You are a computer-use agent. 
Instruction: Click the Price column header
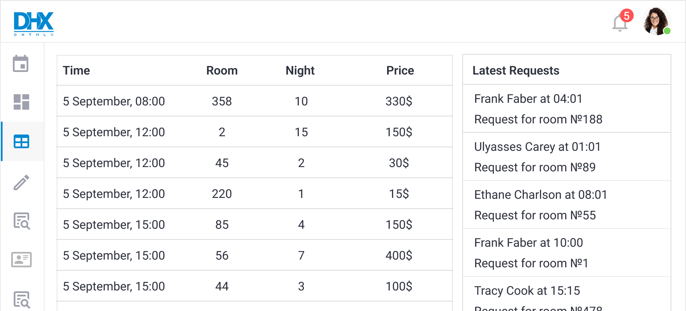400,71
